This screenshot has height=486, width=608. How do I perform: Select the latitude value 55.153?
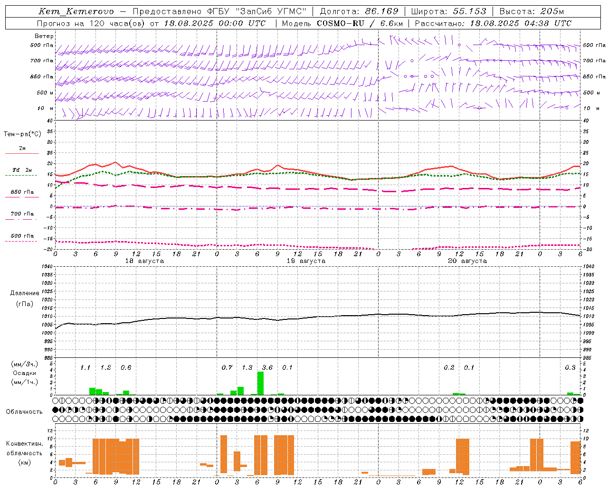point(469,11)
